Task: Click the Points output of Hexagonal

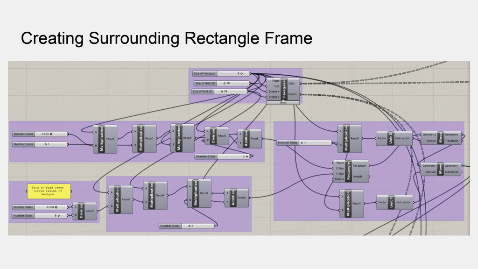Action: coord(292,94)
